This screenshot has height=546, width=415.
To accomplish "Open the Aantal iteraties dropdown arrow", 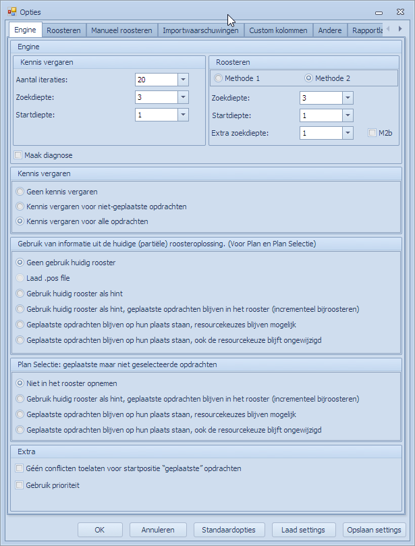I will (x=183, y=80).
